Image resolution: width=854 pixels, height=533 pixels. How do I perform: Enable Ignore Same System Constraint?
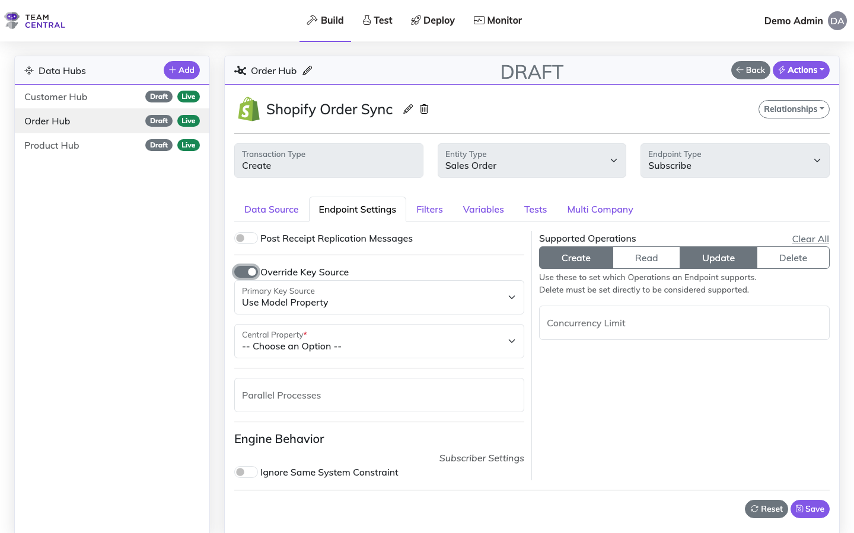pos(246,472)
